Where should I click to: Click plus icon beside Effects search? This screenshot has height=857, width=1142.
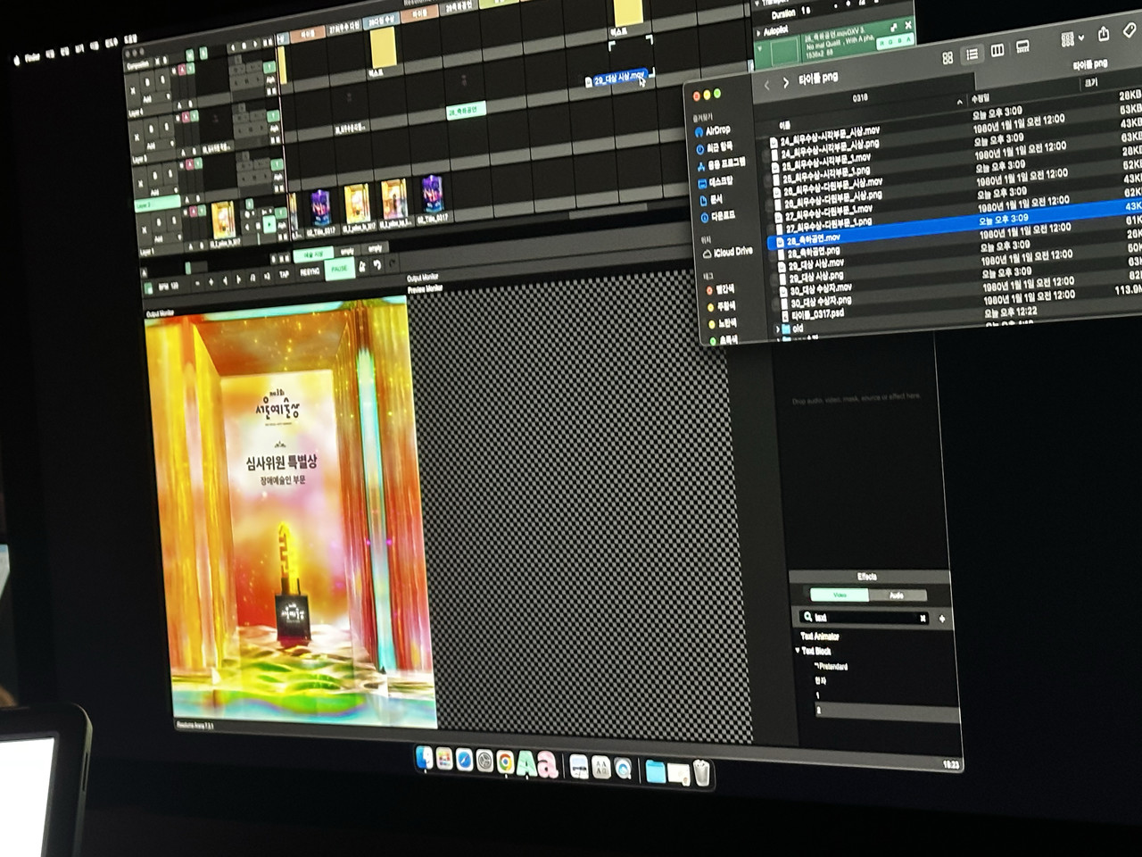coord(942,618)
